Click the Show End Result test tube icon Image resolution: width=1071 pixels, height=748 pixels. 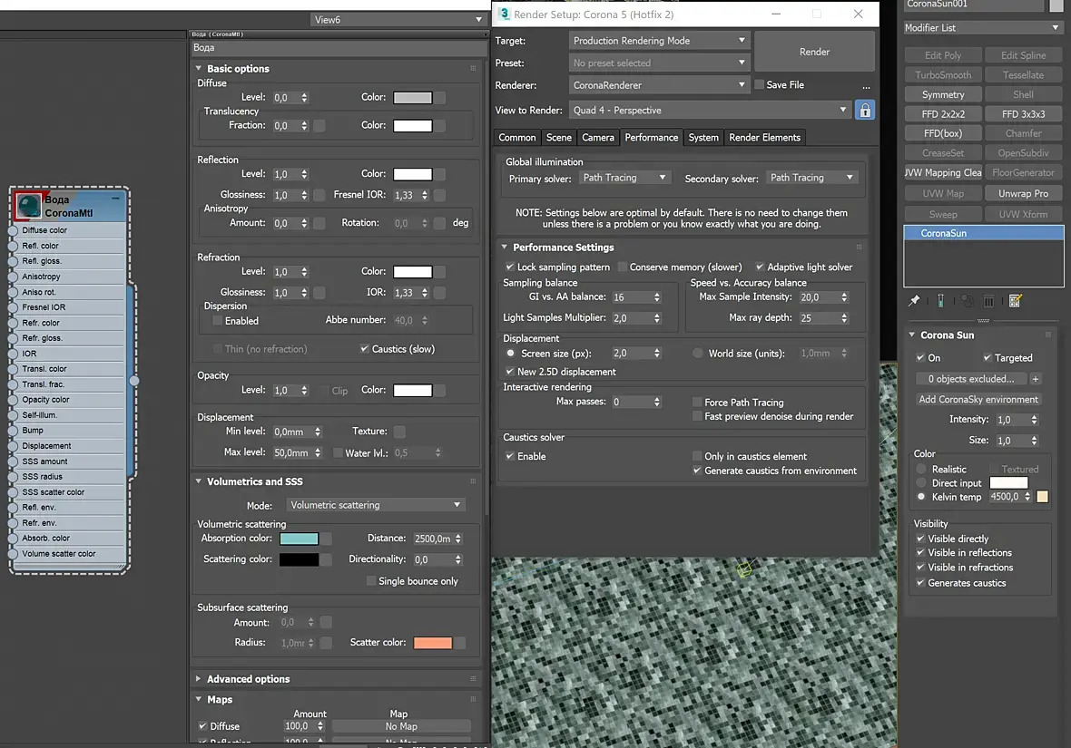(x=941, y=301)
